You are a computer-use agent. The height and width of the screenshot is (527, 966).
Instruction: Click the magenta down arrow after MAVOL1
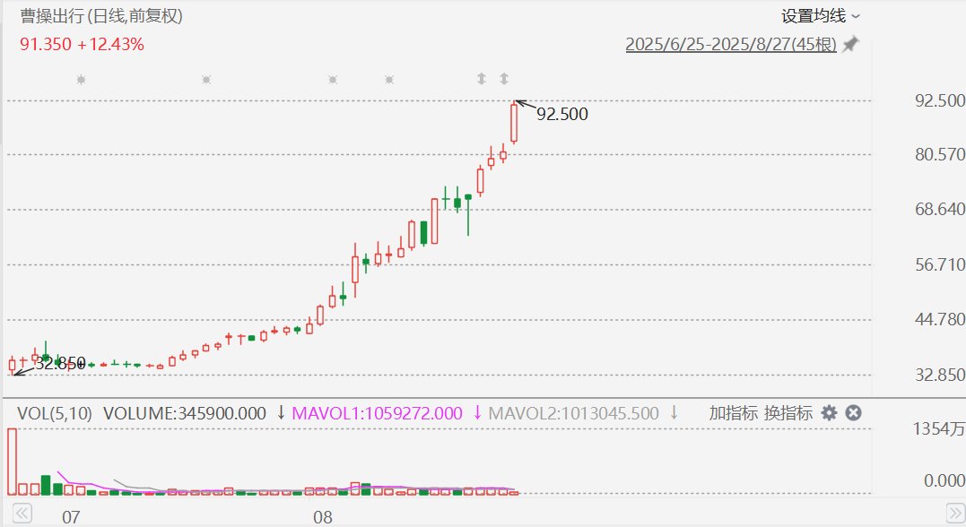tap(477, 412)
